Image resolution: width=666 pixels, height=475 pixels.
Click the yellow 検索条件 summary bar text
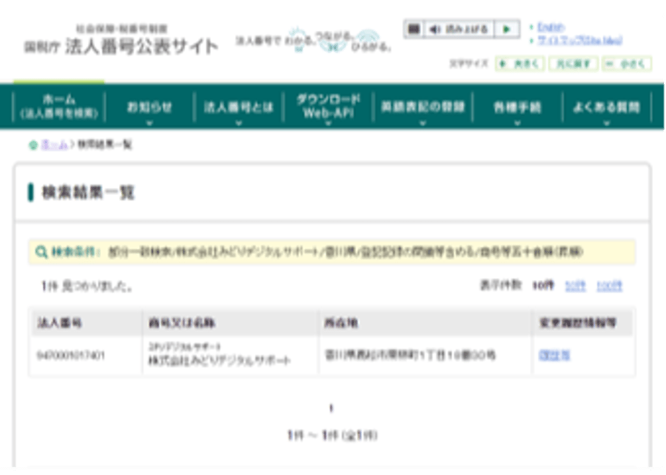tap(345, 252)
